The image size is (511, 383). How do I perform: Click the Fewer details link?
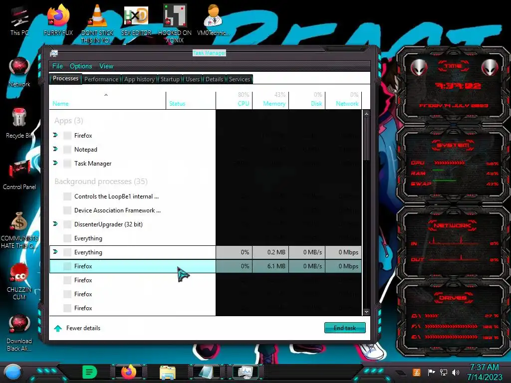(x=83, y=328)
